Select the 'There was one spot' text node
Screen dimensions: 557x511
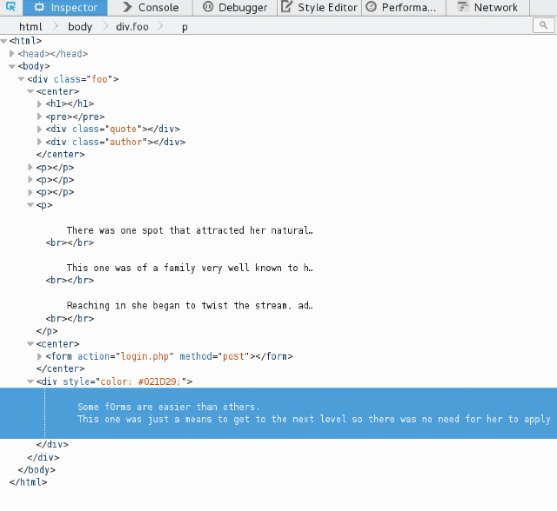pos(190,230)
